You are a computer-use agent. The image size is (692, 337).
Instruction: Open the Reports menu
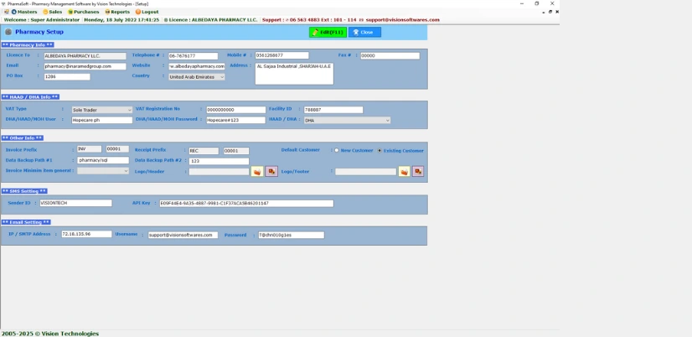[117, 12]
